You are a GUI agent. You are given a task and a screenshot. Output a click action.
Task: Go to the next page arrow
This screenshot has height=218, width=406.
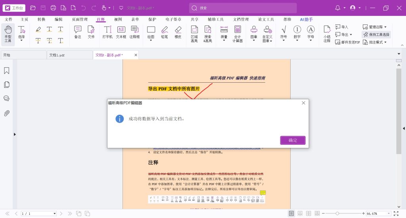coord(61,214)
